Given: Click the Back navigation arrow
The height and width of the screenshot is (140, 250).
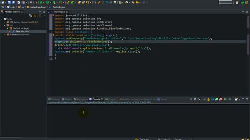Looking at the screenshot, I should [137, 2].
